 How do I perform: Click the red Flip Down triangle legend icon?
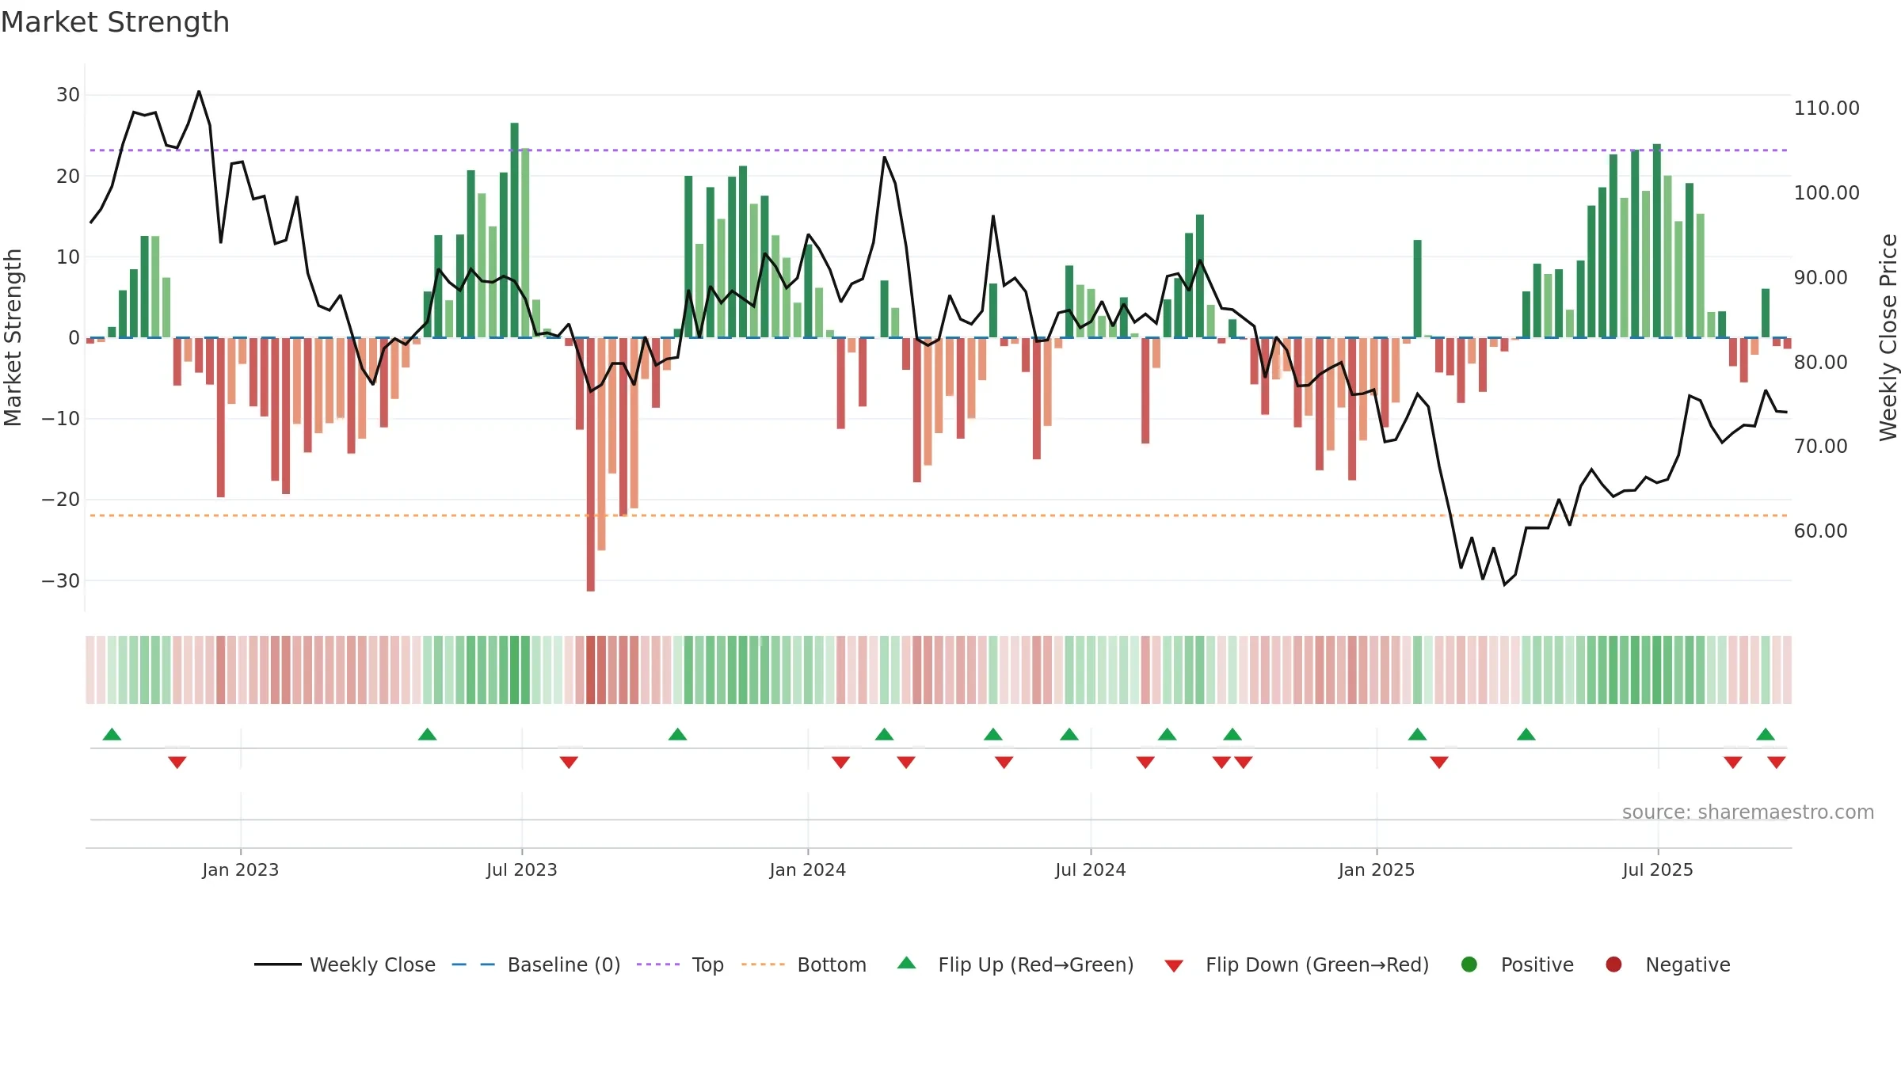tap(1174, 965)
